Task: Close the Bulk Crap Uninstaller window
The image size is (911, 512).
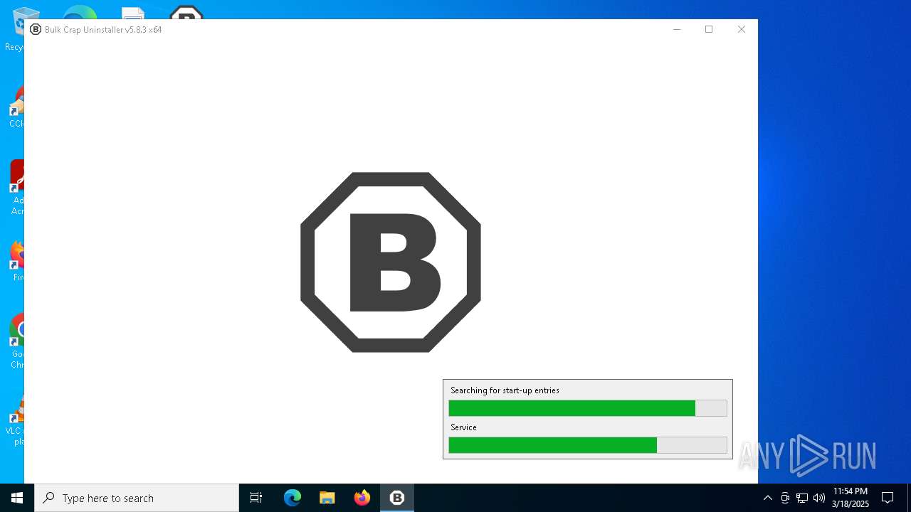Action: pos(742,29)
